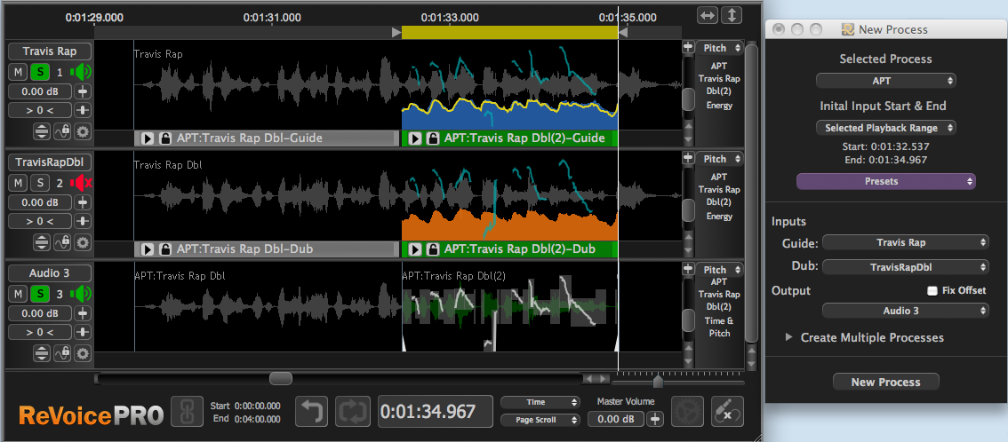The height and width of the screenshot is (442, 1008).
Task: Enable the Fix Offset checkbox
Action: (932, 290)
